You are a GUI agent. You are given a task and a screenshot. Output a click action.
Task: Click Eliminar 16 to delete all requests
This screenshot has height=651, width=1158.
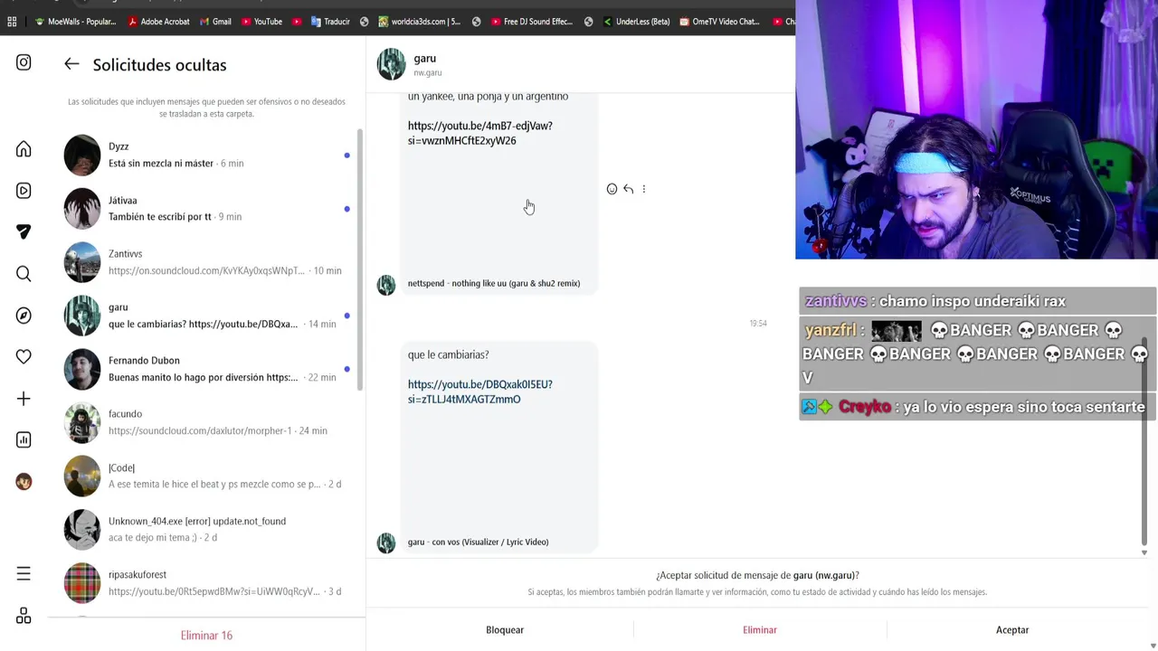206,636
